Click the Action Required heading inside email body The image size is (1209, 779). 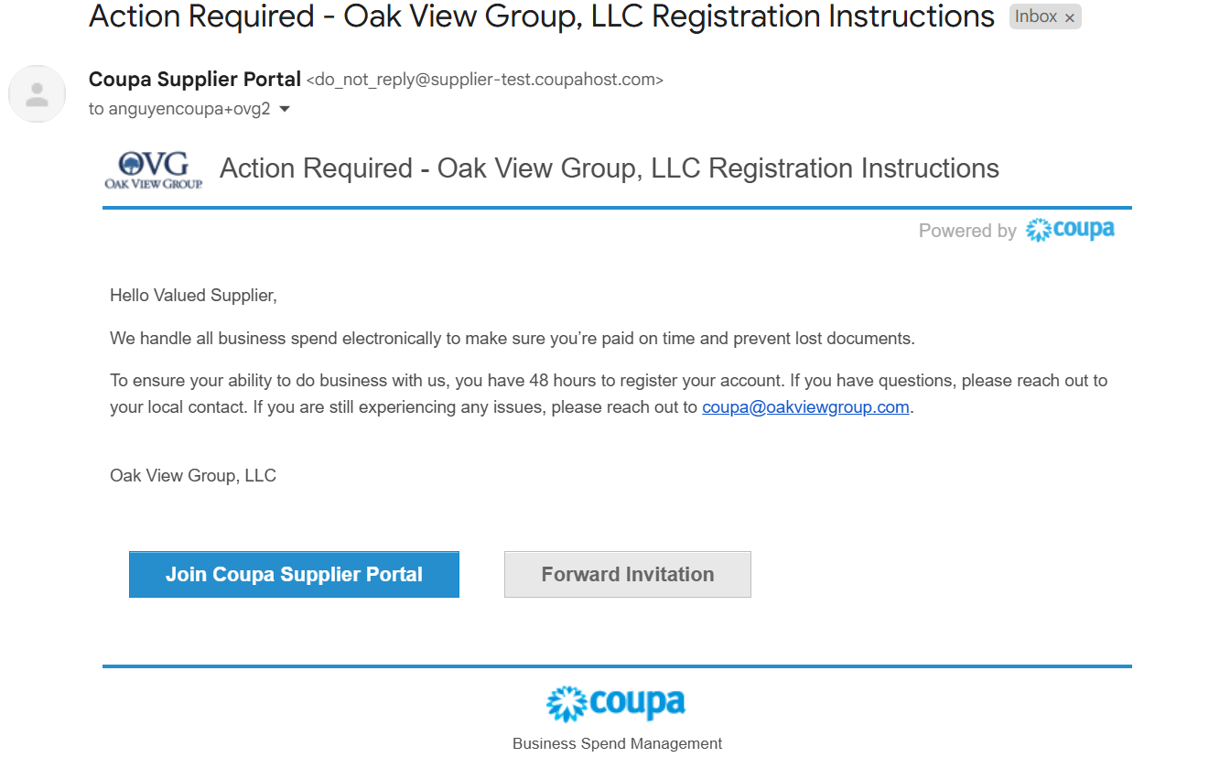point(610,168)
